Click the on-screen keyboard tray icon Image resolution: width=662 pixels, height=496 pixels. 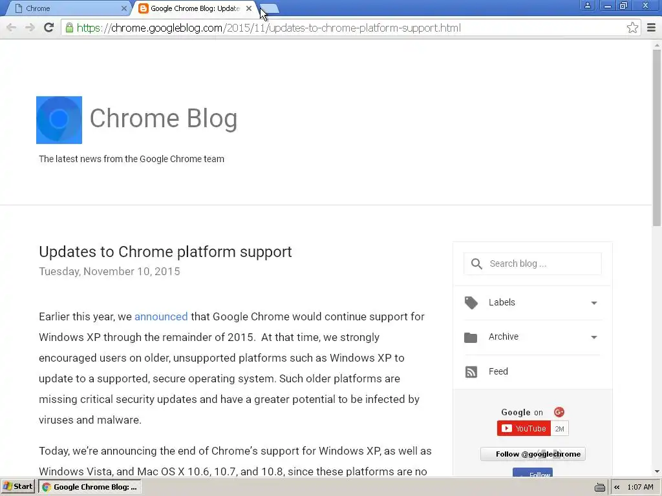click(599, 488)
